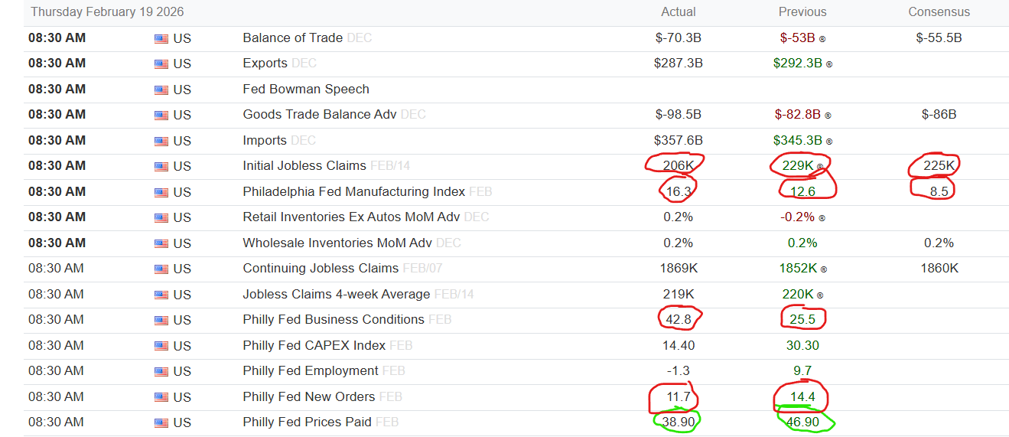Click the revision icon beside 220K previous value

819,295
